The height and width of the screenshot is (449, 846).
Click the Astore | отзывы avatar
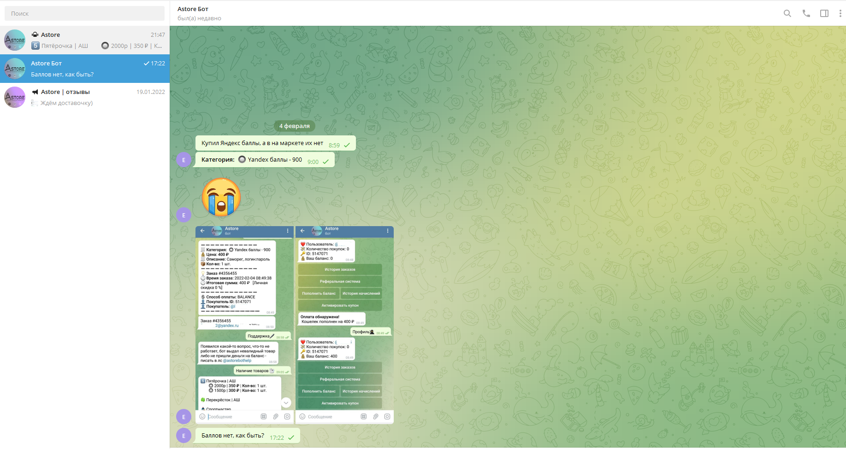click(x=15, y=97)
